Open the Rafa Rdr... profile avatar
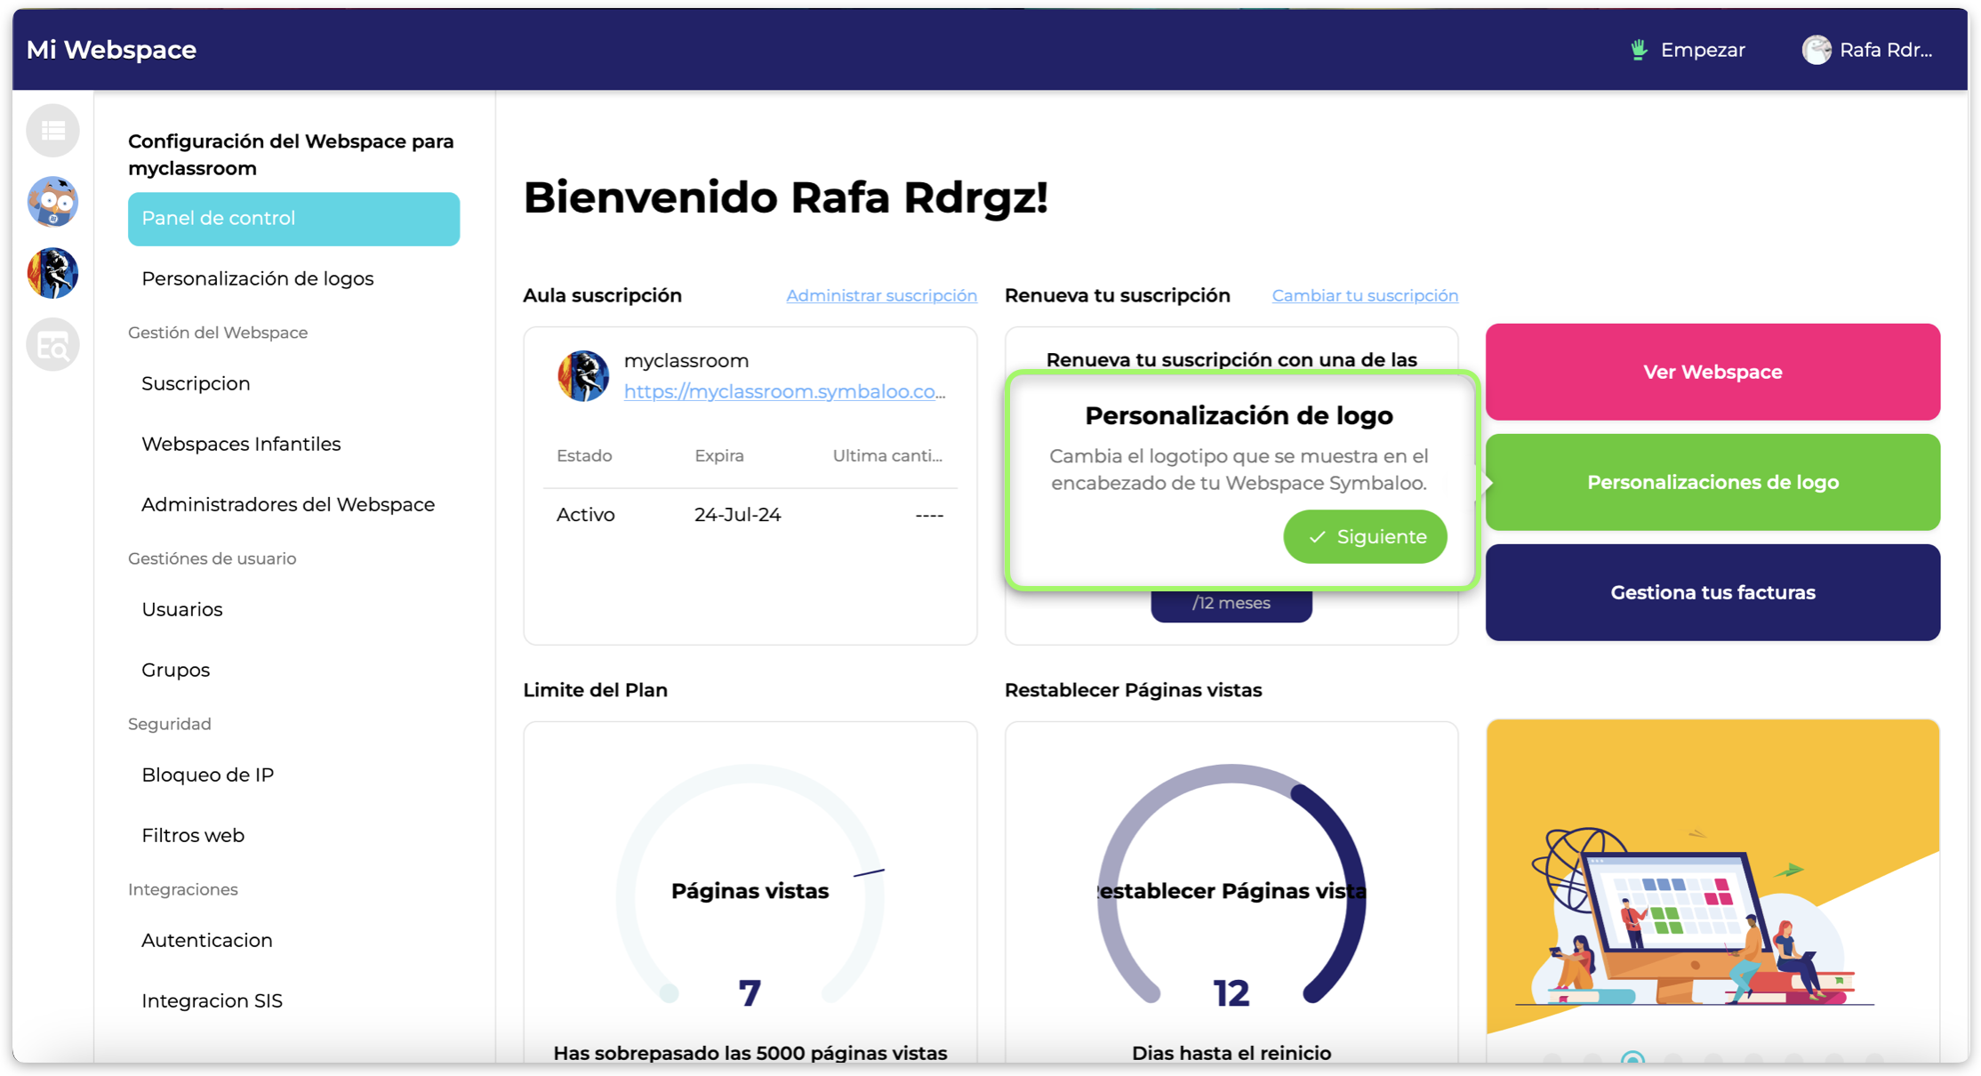Viewport: 1981px width, 1076px height. click(x=1816, y=50)
